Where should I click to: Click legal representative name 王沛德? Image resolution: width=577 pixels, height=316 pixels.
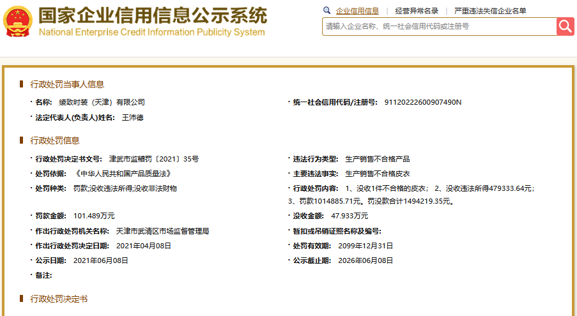tap(132, 118)
